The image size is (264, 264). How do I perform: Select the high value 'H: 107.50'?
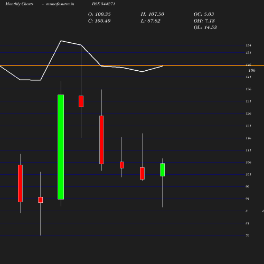click(153, 14)
